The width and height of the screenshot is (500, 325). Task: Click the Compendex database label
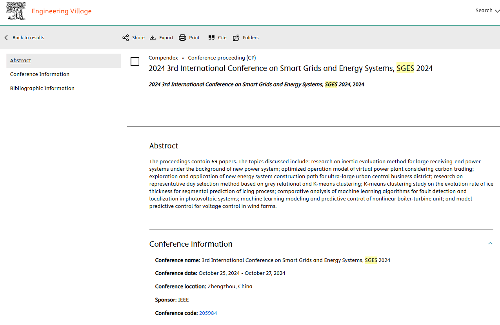pos(163,58)
